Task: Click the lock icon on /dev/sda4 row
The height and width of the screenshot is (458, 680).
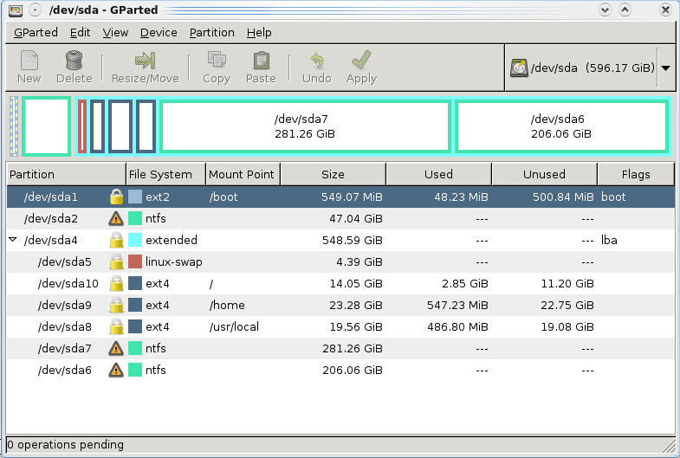Action: [116, 240]
